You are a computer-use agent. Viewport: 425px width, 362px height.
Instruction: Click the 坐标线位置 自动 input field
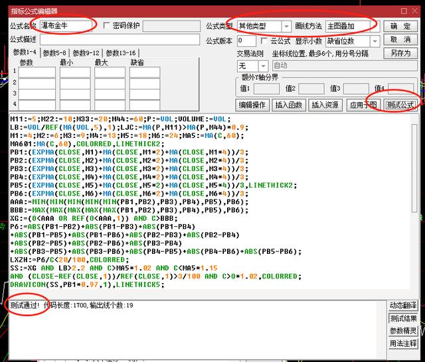tap(345, 66)
